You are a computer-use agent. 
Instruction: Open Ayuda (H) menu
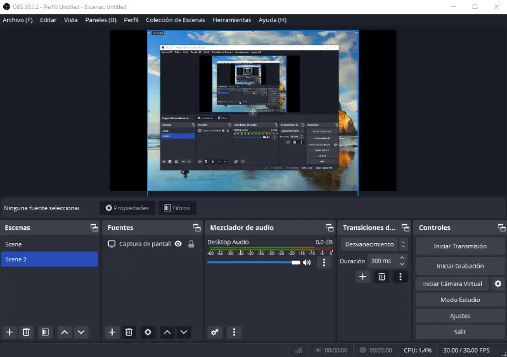[273, 20]
